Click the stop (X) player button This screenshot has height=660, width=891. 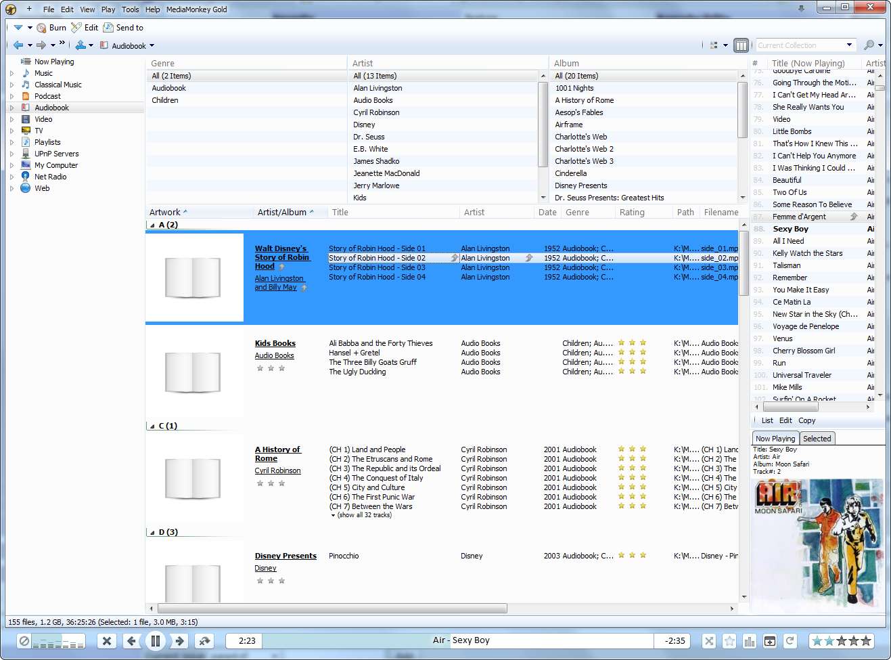(106, 640)
